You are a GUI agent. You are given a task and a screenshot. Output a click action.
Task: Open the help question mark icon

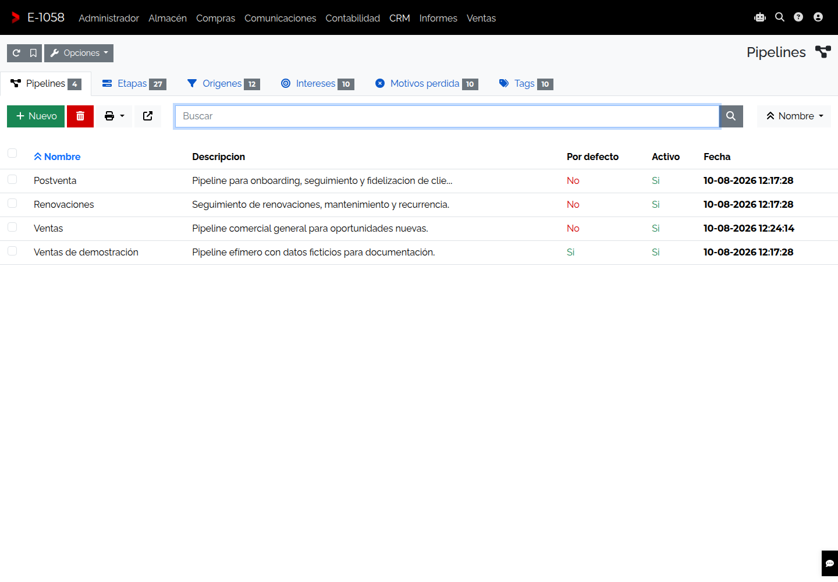[x=798, y=17]
